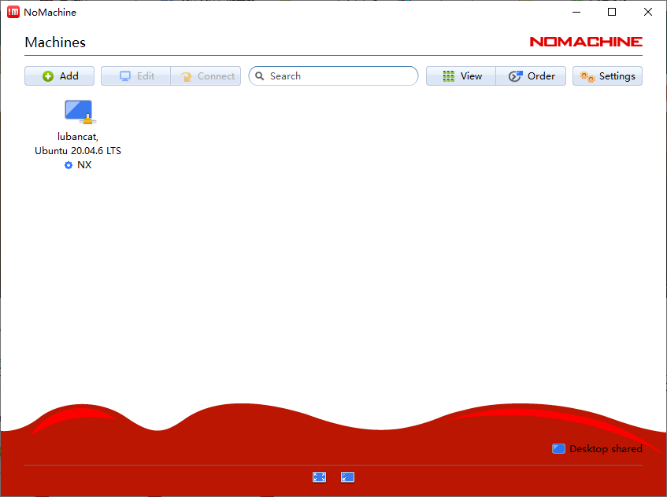The width and height of the screenshot is (667, 497).
Task: Click the Desktop shared status icon
Action: (558, 448)
